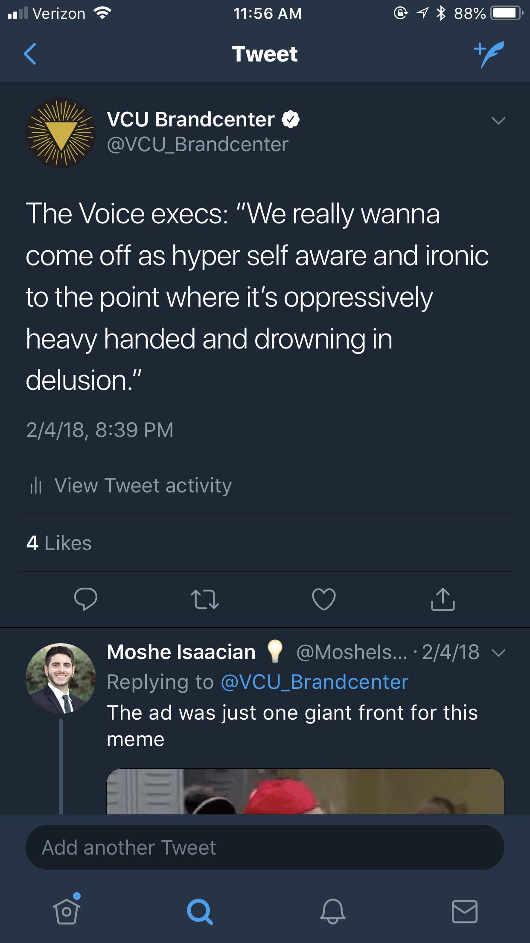Compose a new tweet with feather icon
The image size is (530, 943).
[489, 54]
